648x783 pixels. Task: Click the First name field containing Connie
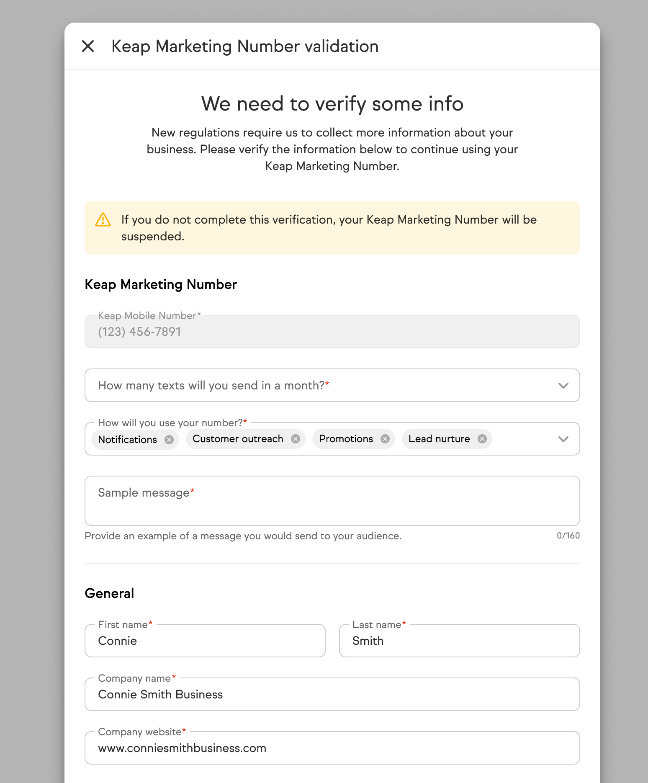click(x=205, y=641)
